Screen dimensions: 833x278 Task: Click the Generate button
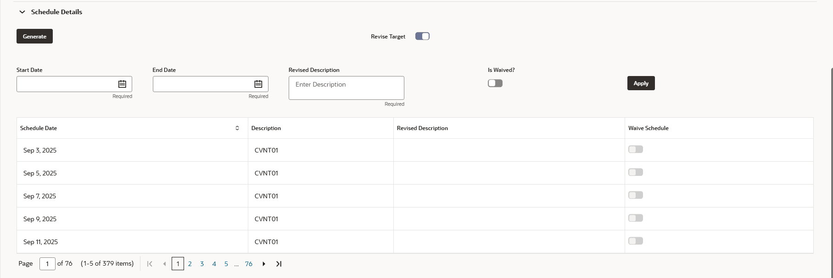click(x=34, y=36)
